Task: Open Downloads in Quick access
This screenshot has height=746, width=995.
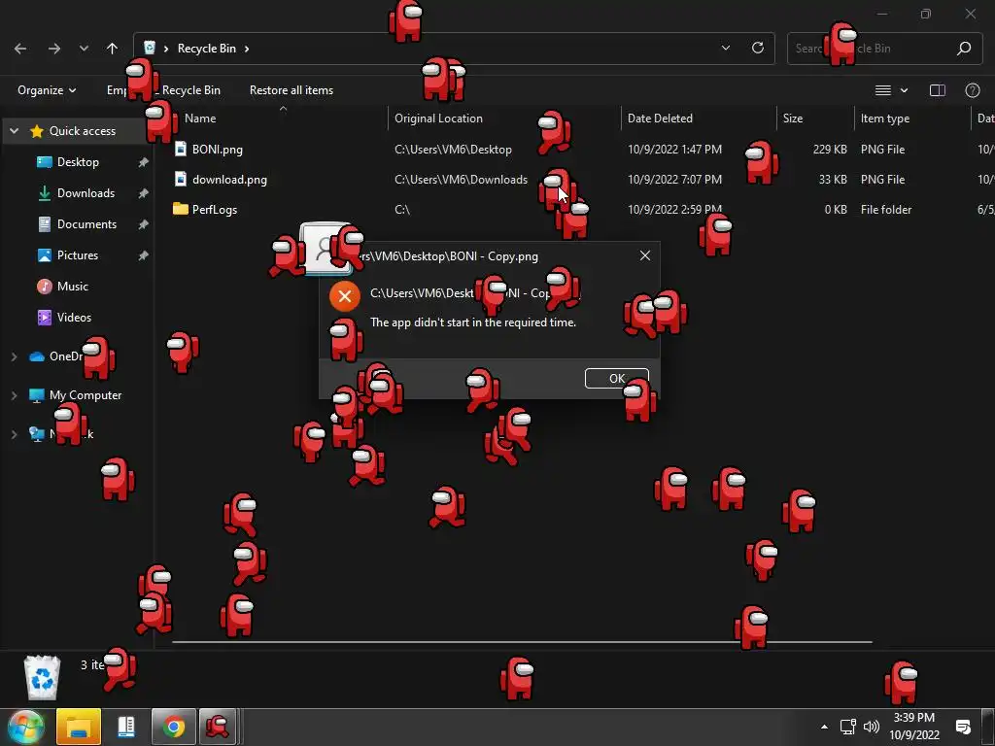Action: pos(86,193)
